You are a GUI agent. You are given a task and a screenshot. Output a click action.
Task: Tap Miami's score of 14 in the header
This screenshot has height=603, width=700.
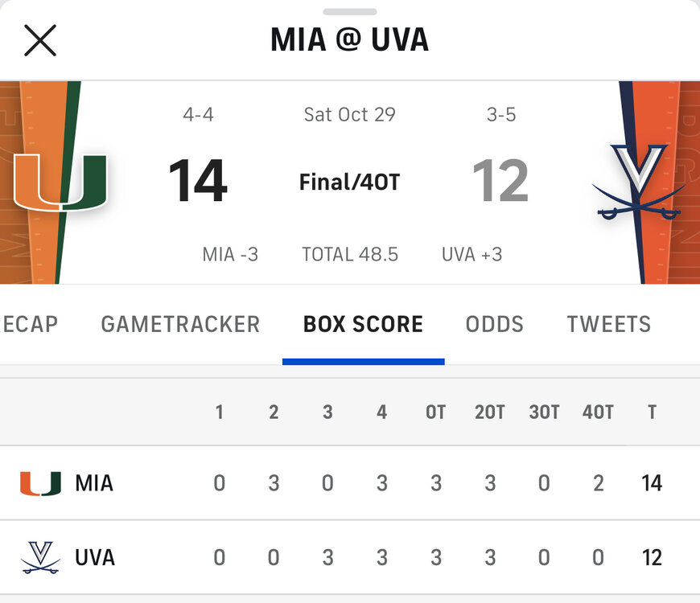198,182
